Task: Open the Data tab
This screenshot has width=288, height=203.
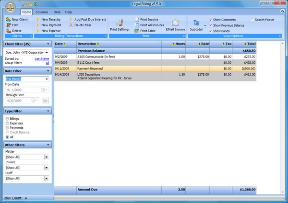Action: pos(57,11)
